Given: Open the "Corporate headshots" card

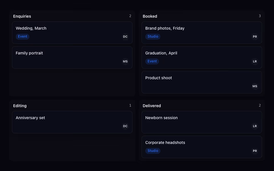Looking at the screenshot, I should point(202,147).
